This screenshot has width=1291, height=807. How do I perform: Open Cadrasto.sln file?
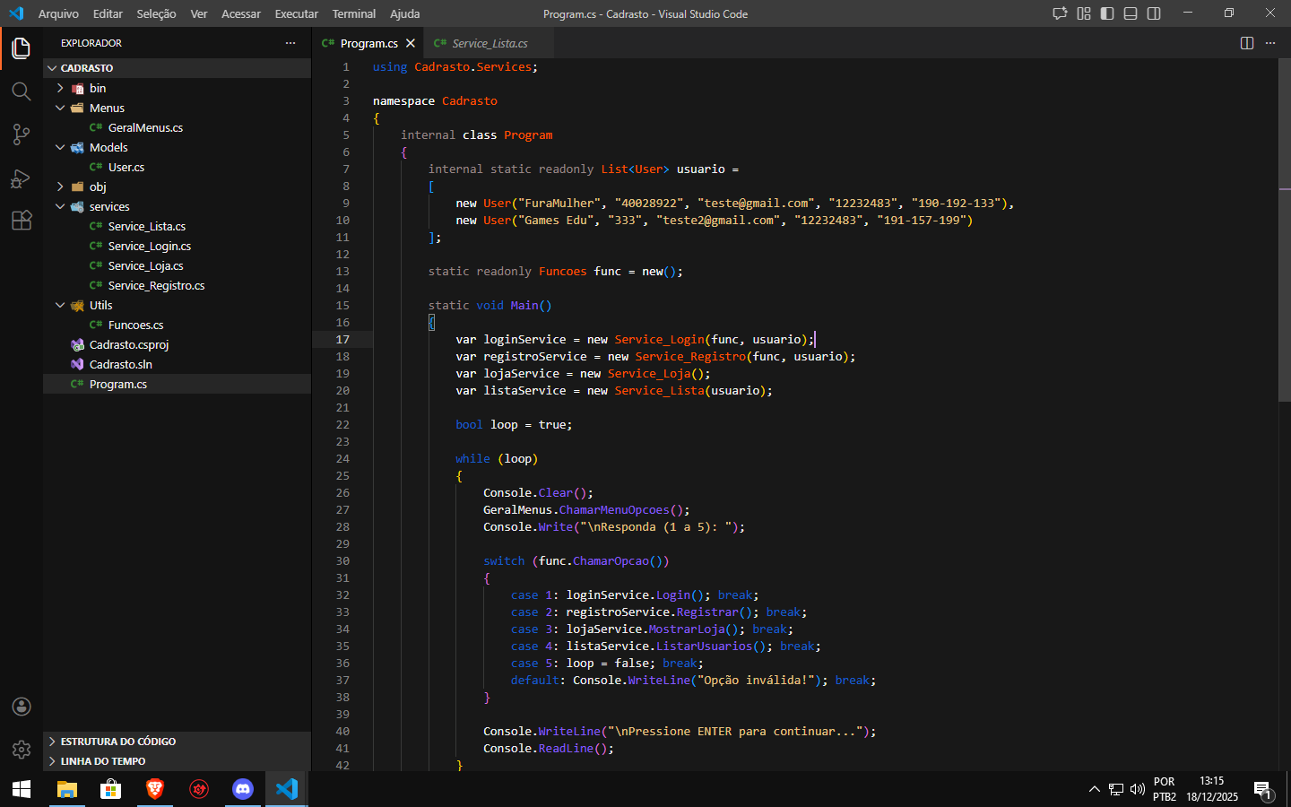[177, 364]
